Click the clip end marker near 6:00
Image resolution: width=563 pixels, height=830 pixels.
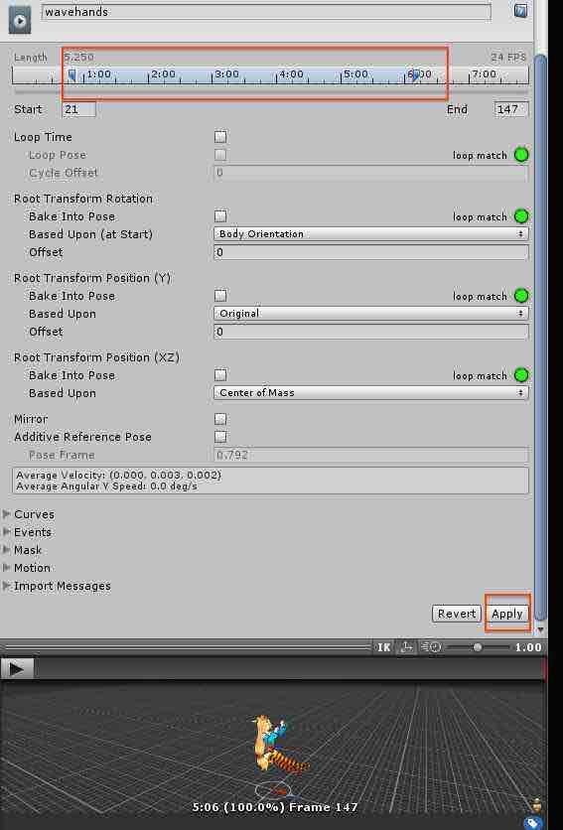tap(415, 75)
